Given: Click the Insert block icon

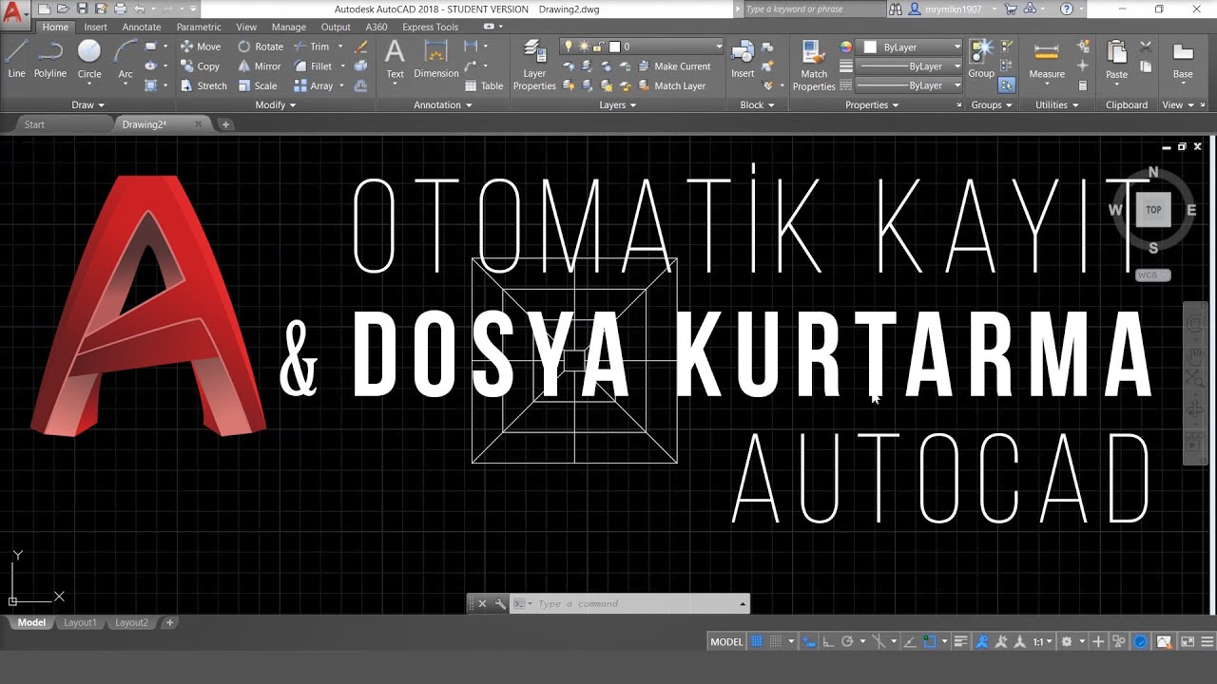Looking at the screenshot, I should [x=743, y=59].
